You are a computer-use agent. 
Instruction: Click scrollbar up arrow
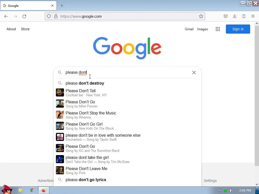tap(257, 23)
